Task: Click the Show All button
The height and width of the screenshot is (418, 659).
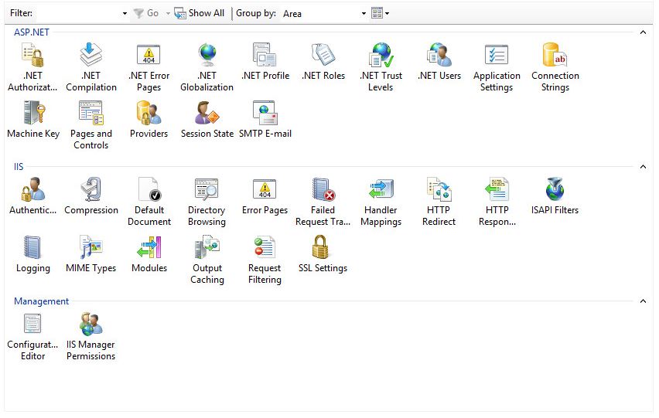Action: 200,13
